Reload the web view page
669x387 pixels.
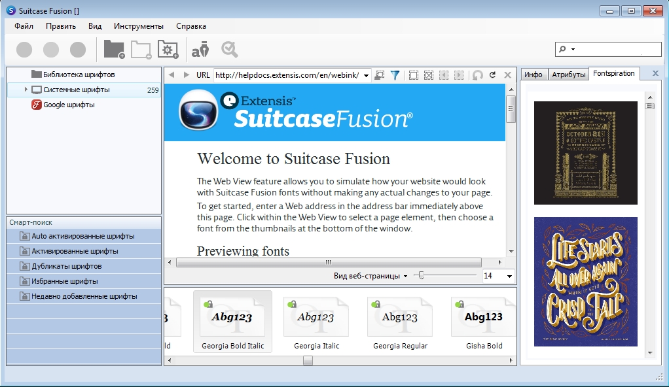pos(492,75)
